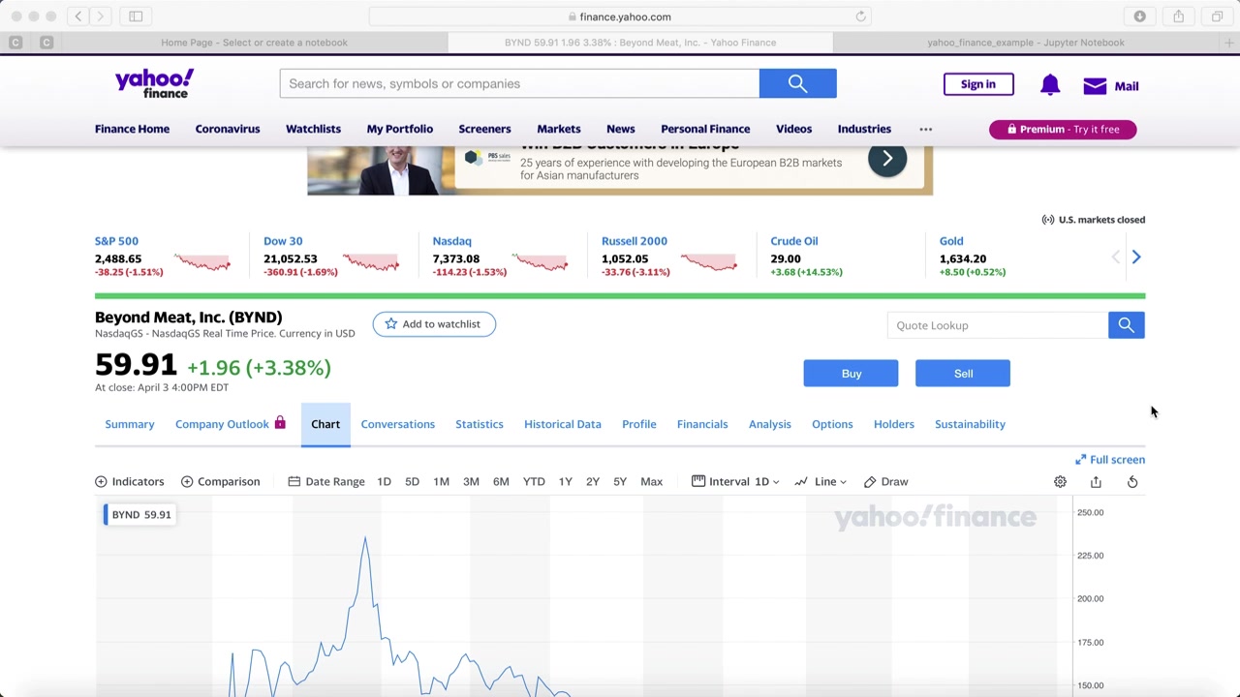Open Mail via envelope icon
This screenshot has height=697, width=1240.
click(1095, 86)
